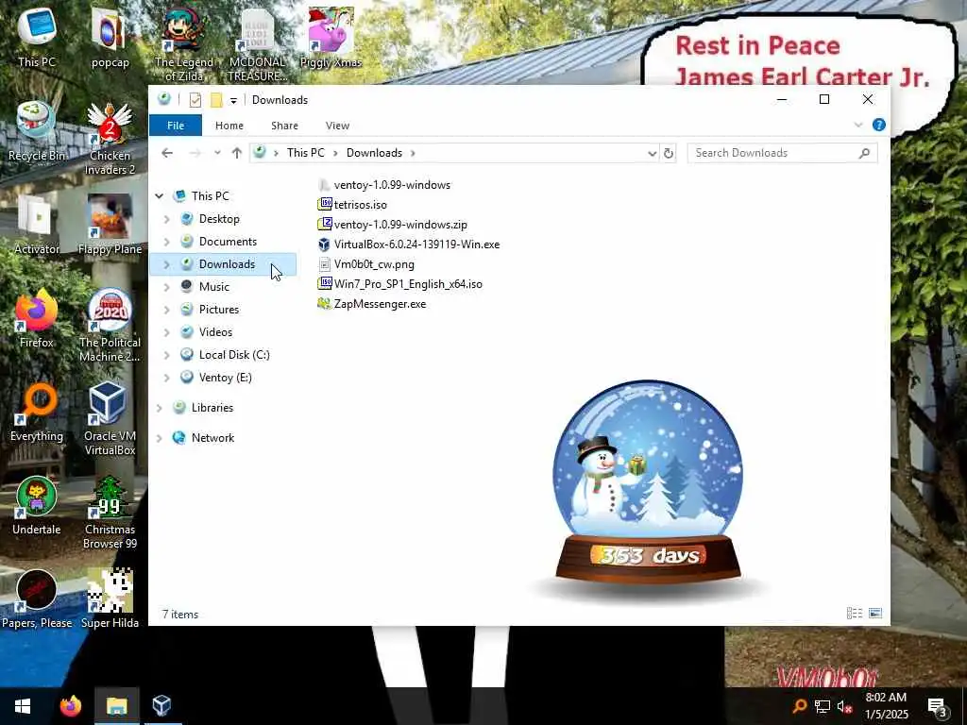Click Downloads in the breadcrumb path
This screenshot has height=725, width=967.
pos(374,153)
